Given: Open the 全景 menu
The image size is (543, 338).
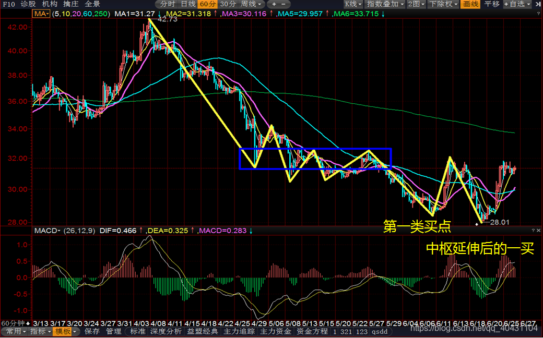Looking at the screenshot, I should point(92,4).
